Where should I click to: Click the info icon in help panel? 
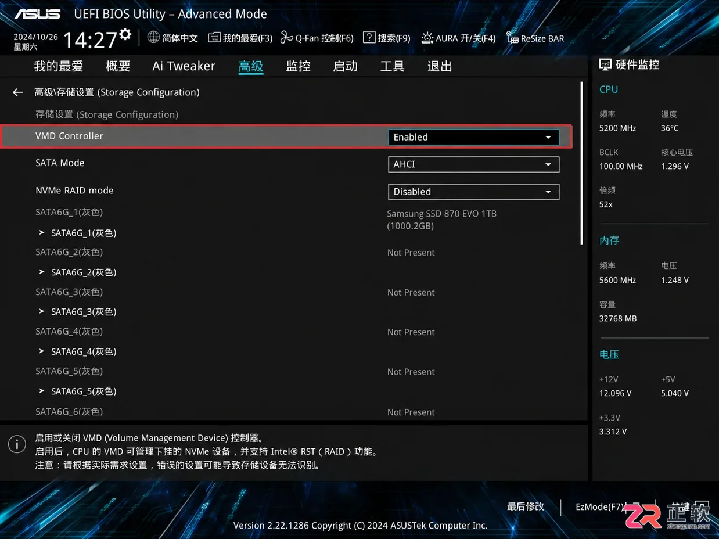coord(17,444)
